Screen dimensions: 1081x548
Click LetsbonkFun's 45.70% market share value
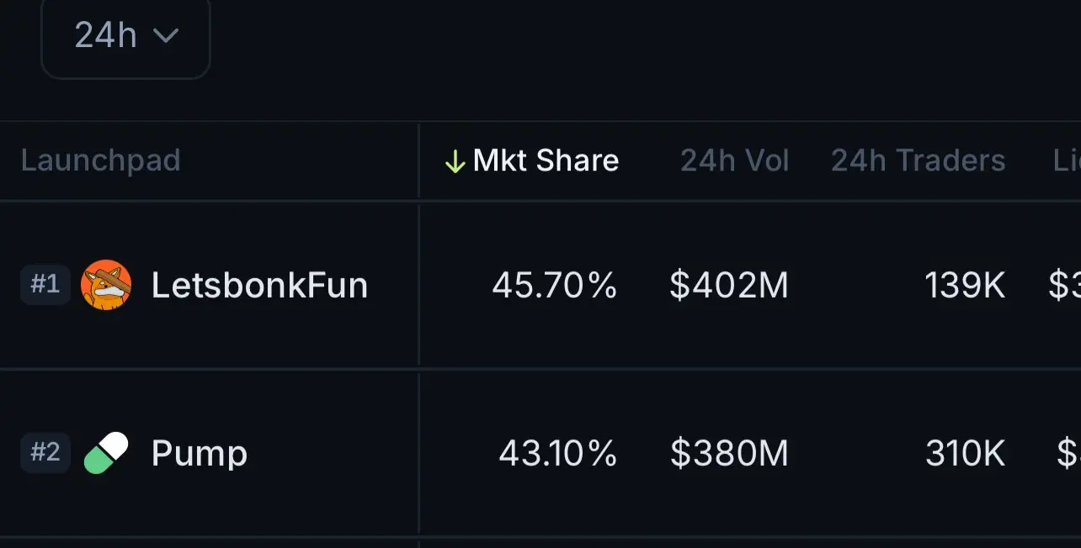(554, 286)
